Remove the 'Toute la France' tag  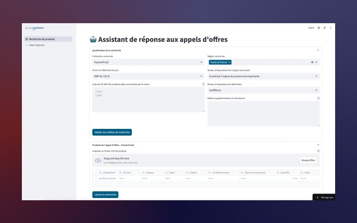click(x=229, y=62)
